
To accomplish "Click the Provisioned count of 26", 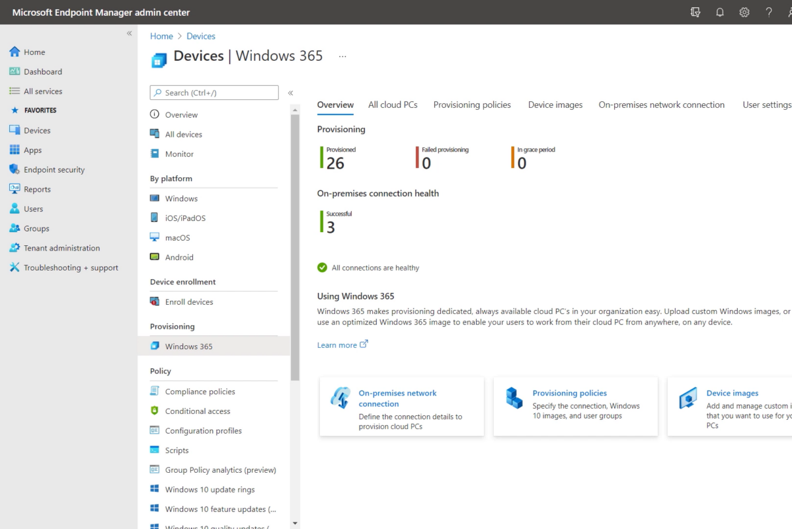I will coord(335,163).
